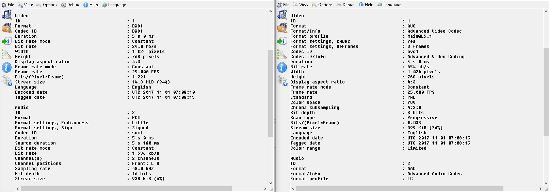Click blue About info icon in right sidebar
The width and height of the screenshot is (549, 192).
point(282,68)
